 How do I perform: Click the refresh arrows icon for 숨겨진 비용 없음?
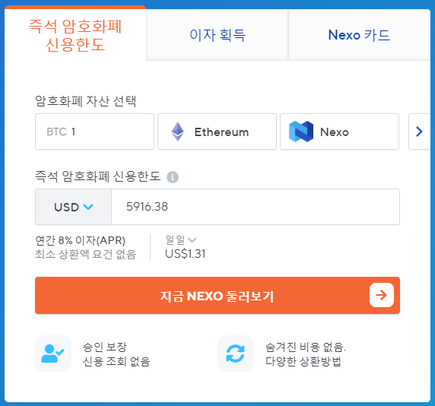click(x=236, y=354)
